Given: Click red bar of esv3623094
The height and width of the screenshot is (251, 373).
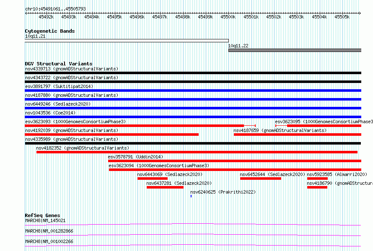Looking at the screenshot, I should pos(235,170).
